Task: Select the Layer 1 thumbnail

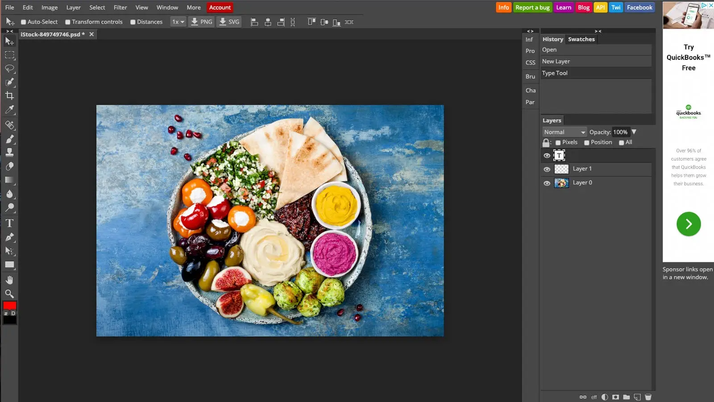Action: point(561,169)
